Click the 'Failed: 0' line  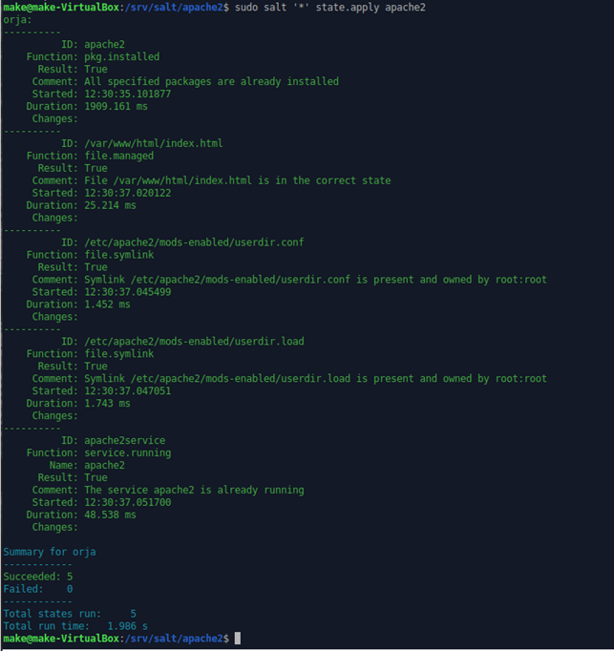tap(37, 589)
